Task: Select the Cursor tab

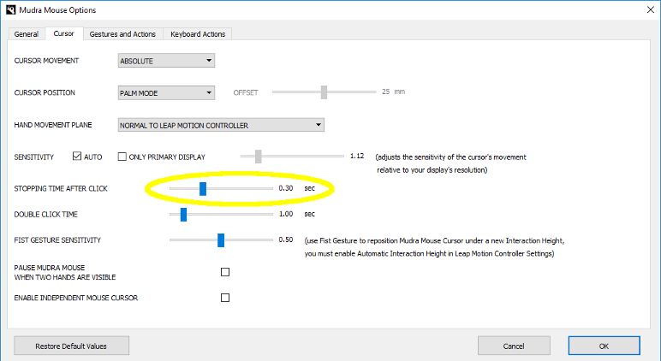Action: click(63, 33)
